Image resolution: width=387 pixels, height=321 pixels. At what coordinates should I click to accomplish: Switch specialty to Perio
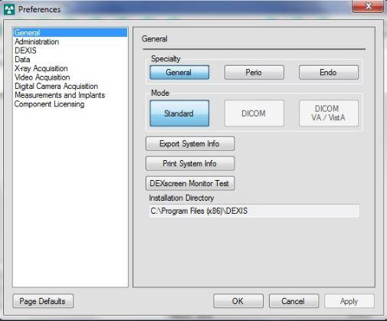(x=254, y=72)
